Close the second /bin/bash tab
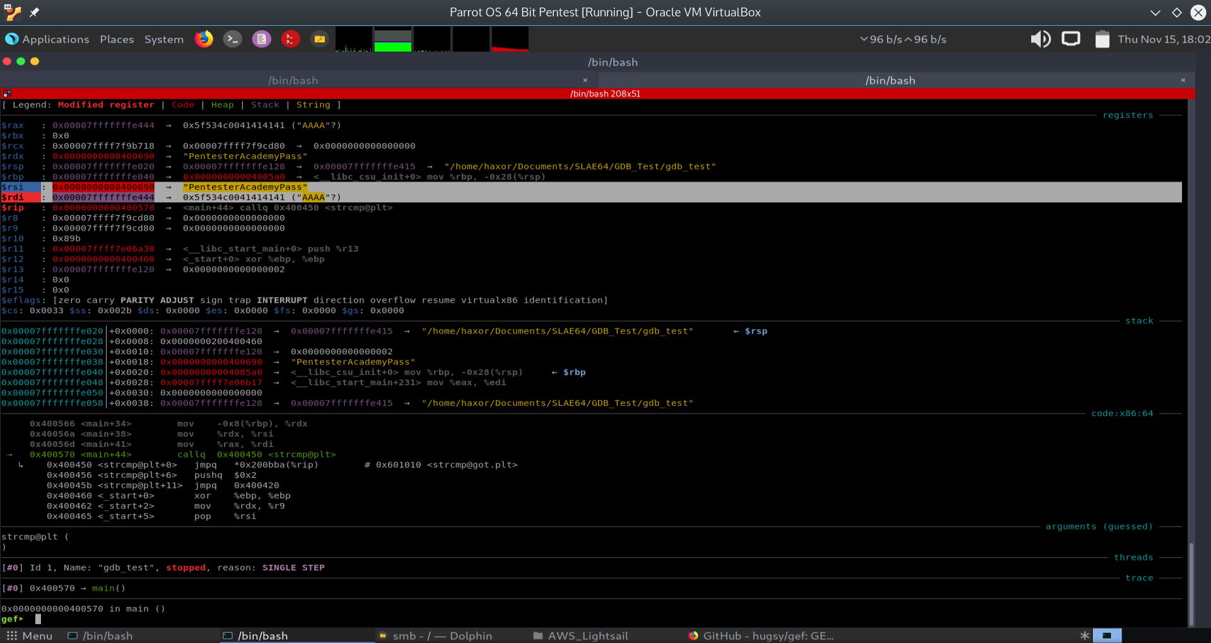The height and width of the screenshot is (643, 1211). click(1183, 80)
